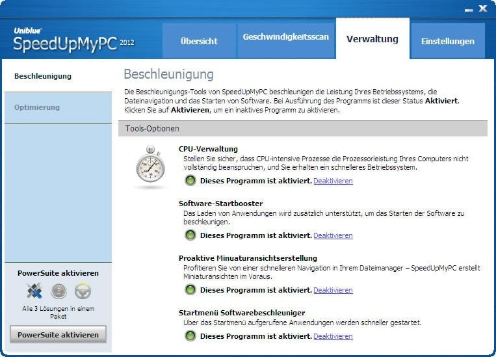Click Deaktivieren for Startmenü Softwarebeschleuniger
This screenshot has height=357, width=496.
click(x=333, y=336)
